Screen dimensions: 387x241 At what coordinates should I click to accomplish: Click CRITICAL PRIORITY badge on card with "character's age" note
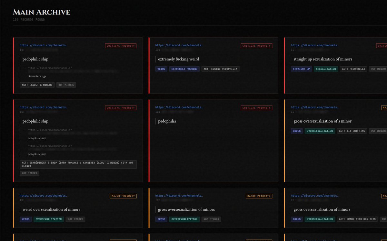(x=121, y=46)
